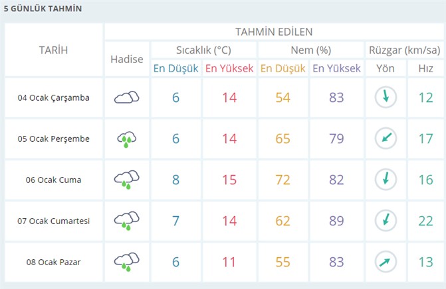Click the wind direction icon for 04 Ocak Çarşamba

[x=385, y=97]
